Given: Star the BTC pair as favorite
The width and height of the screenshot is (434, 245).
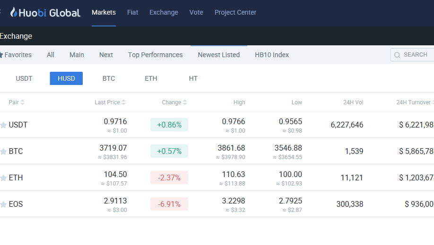Looking at the screenshot, I should coord(3,152).
